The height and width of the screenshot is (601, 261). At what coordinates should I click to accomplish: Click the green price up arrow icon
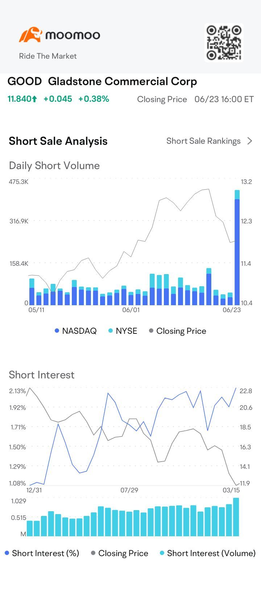[34, 99]
